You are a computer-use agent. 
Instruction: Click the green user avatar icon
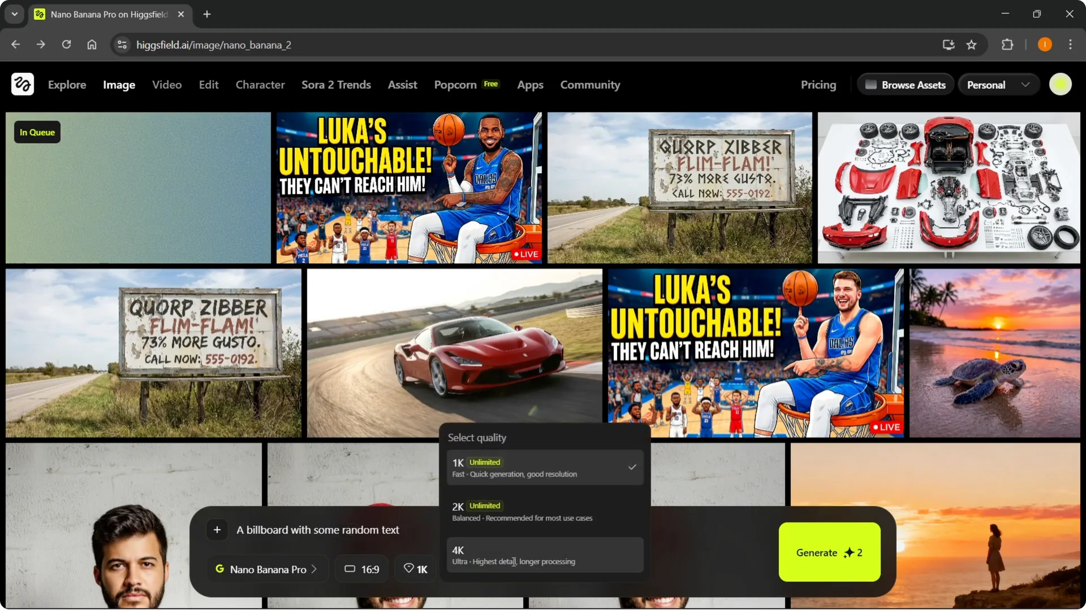[x=1060, y=85]
